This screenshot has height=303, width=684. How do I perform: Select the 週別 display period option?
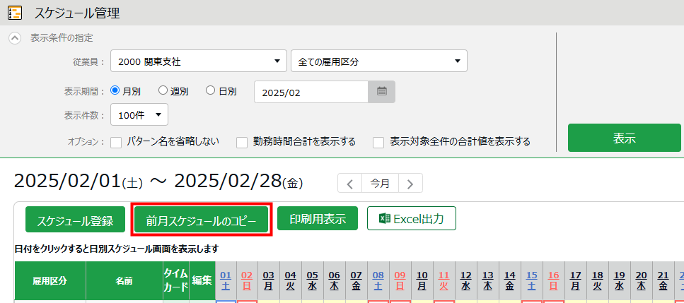pos(163,91)
